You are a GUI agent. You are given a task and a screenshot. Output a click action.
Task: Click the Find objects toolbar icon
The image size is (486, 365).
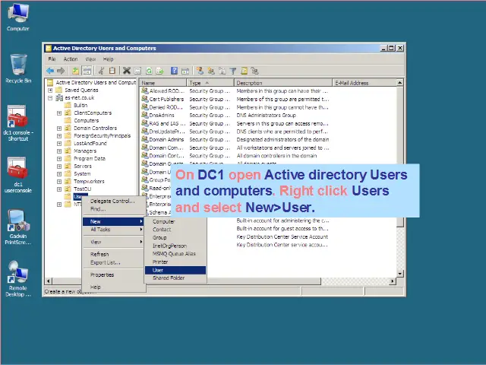pos(245,71)
